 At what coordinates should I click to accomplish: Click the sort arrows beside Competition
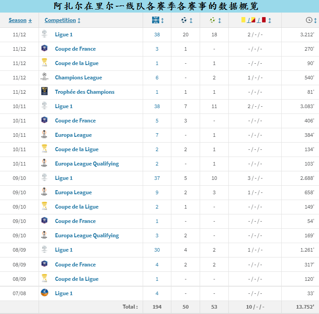point(79,20)
